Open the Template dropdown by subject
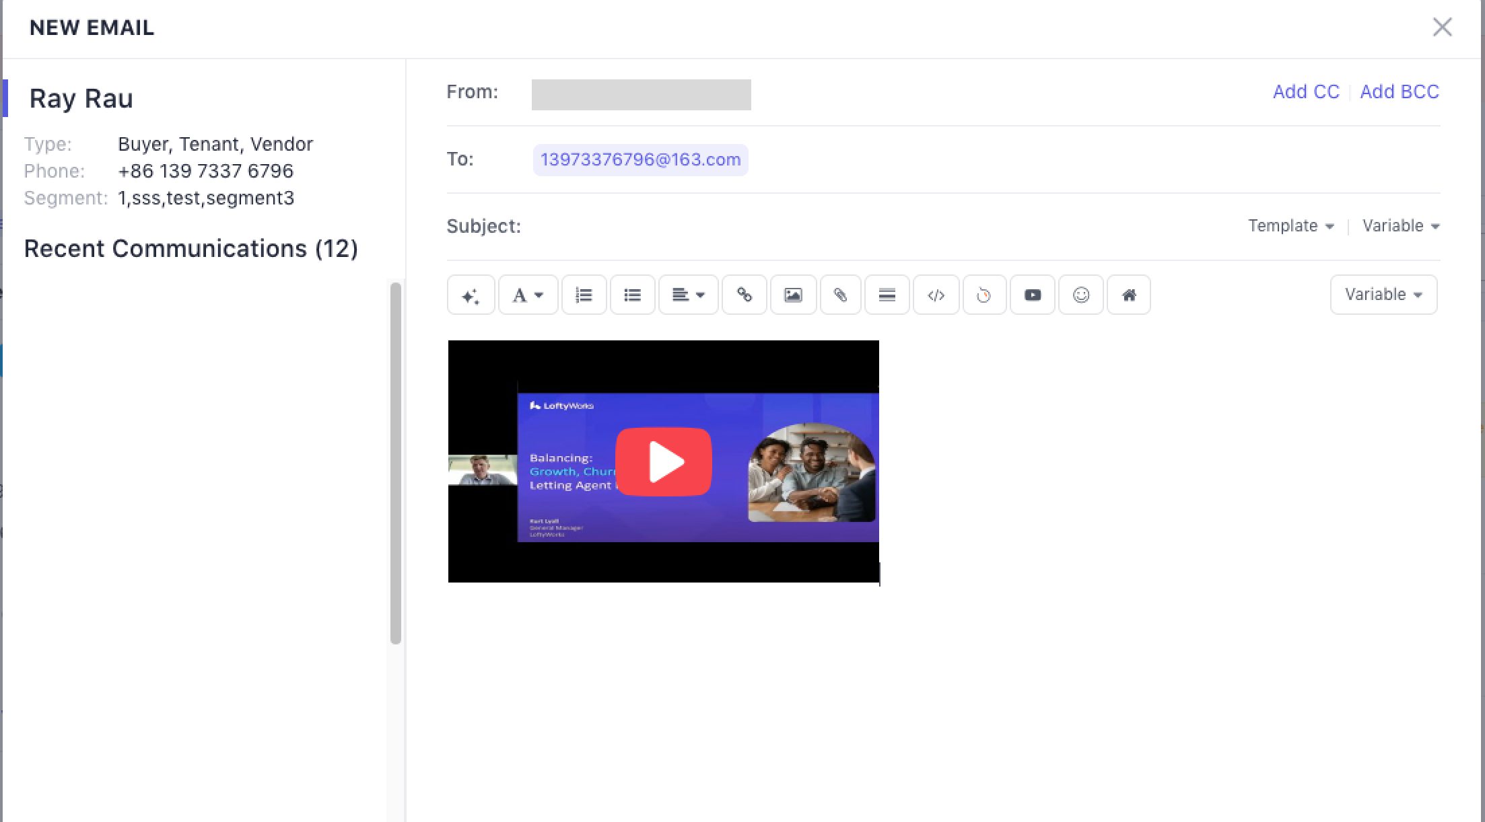1485x822 pixels. (1290, 226)
